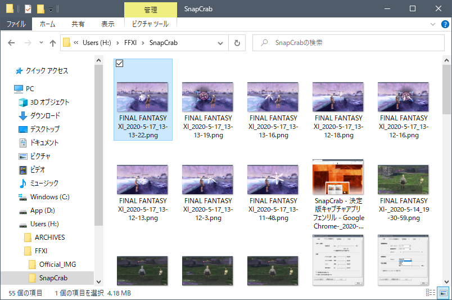This screenshot has height=300, width=452.
Task: Select PC in the navigation pane
Action: [24, 88]
